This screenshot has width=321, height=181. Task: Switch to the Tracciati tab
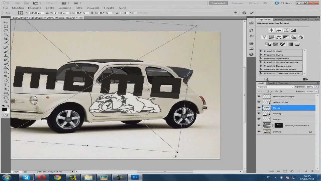pos(283,83)
